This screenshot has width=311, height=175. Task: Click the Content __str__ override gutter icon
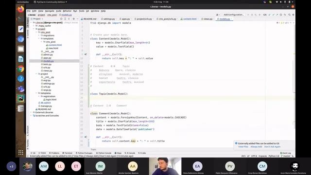(86, 54)
